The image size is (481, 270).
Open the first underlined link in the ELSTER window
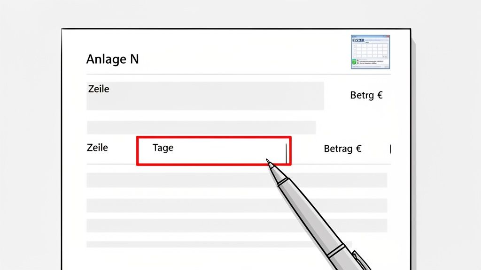point(371,61)
